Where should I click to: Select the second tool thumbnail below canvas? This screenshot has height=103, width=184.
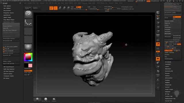[x=46, y=100]
